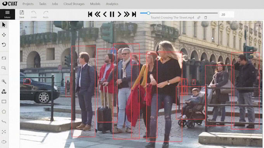Click filename Tourist Crossing The Street.mp4
Image resolution: width=264 pixels, height=148 pixels.
coord(172,17)
